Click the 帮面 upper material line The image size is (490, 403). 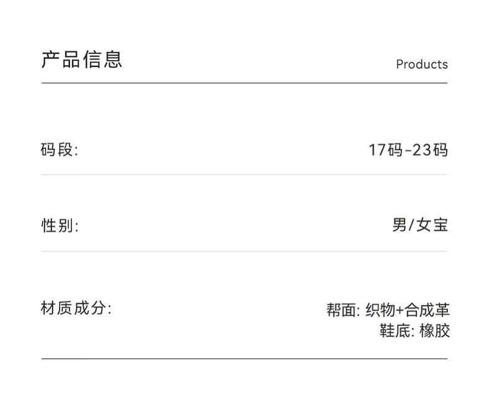coord(388,309)
